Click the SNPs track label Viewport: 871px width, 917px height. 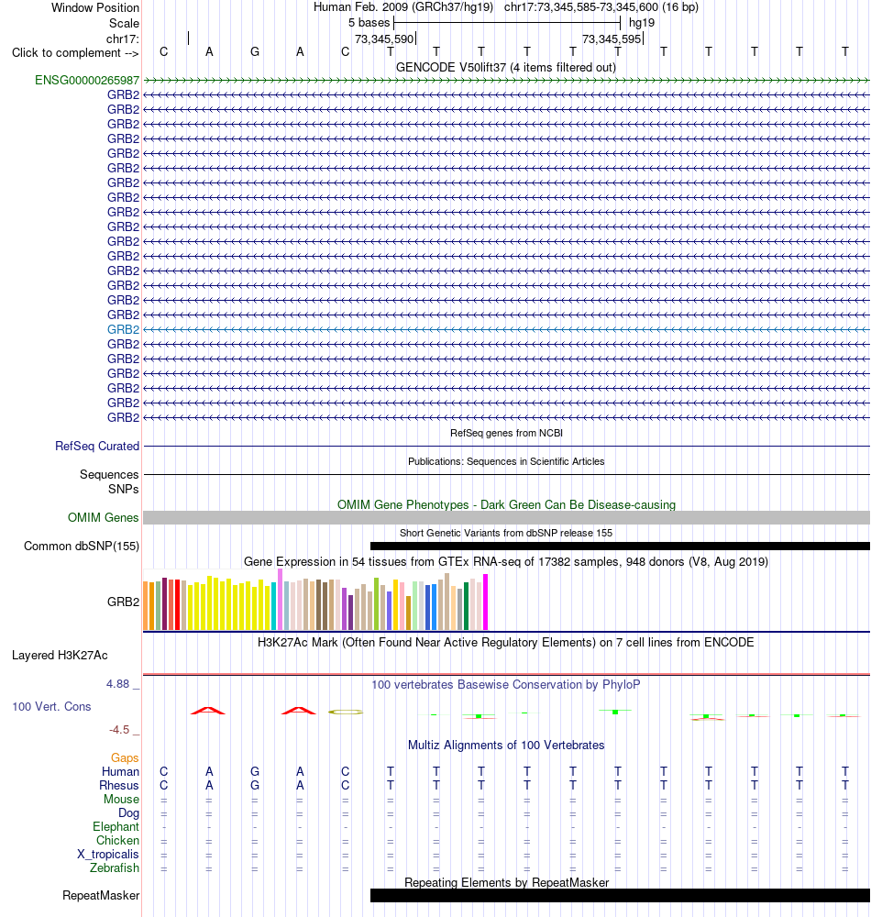[x=124, y=489]
